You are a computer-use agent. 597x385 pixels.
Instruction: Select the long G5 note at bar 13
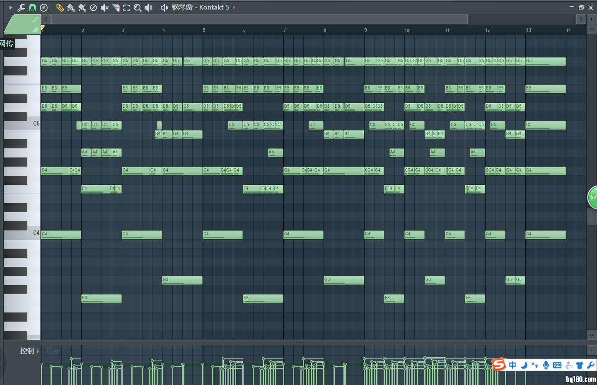tap(546, 61)
